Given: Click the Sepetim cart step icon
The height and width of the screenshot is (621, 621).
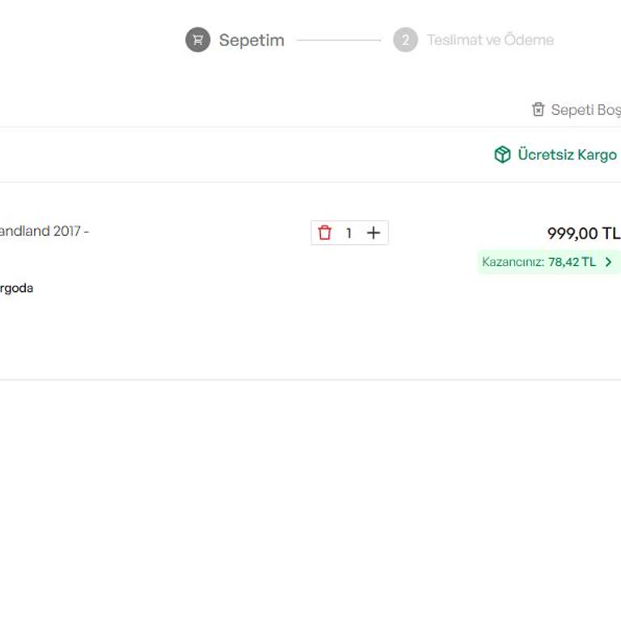Looking at the screenshot, I should point(197,40).
